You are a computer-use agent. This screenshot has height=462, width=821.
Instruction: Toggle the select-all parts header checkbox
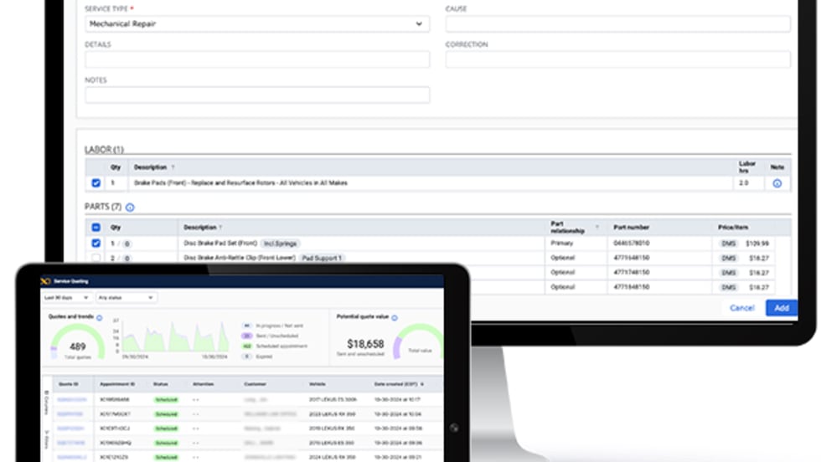pos(96,227)
